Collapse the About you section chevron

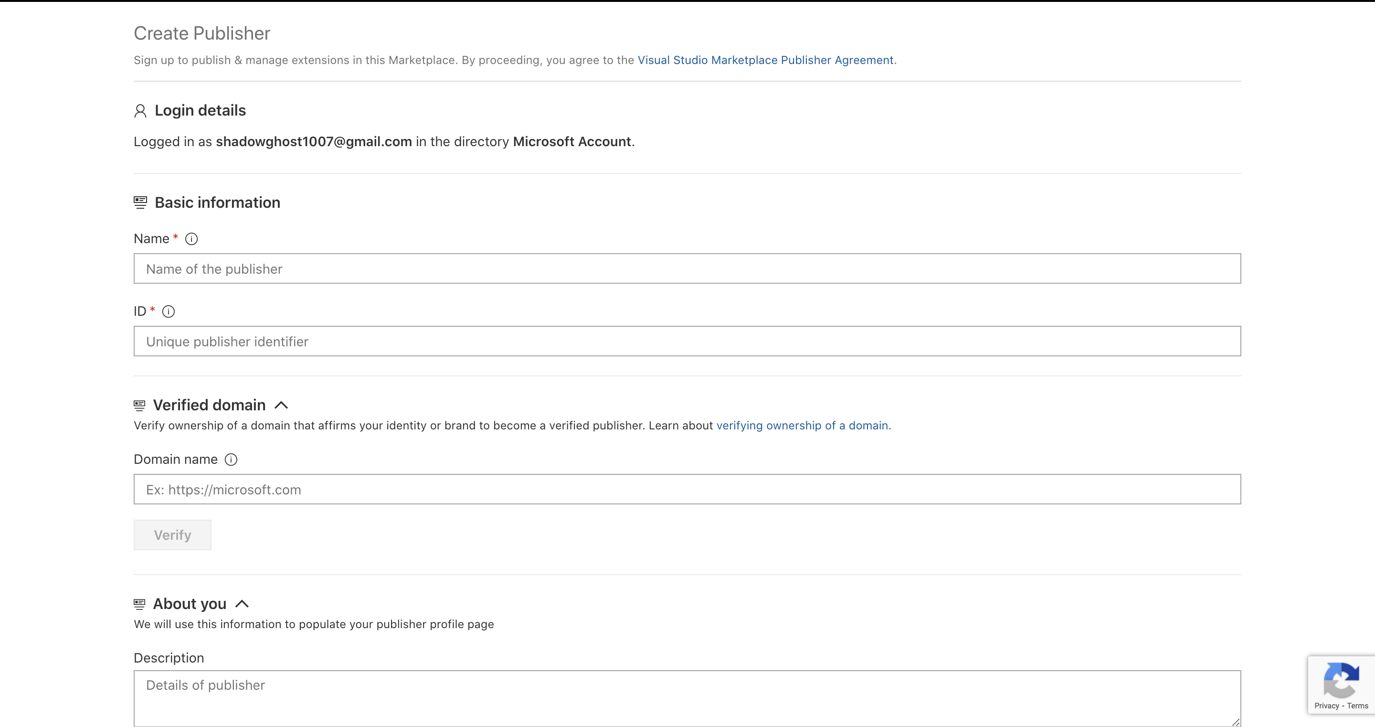click(242, 604)
